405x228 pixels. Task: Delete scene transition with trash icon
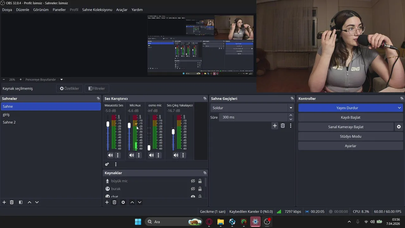283,126
